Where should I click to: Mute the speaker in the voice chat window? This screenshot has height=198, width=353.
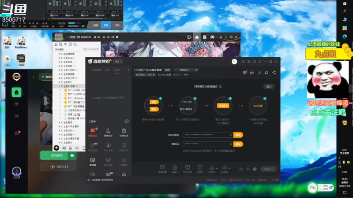tap(64, 148)
